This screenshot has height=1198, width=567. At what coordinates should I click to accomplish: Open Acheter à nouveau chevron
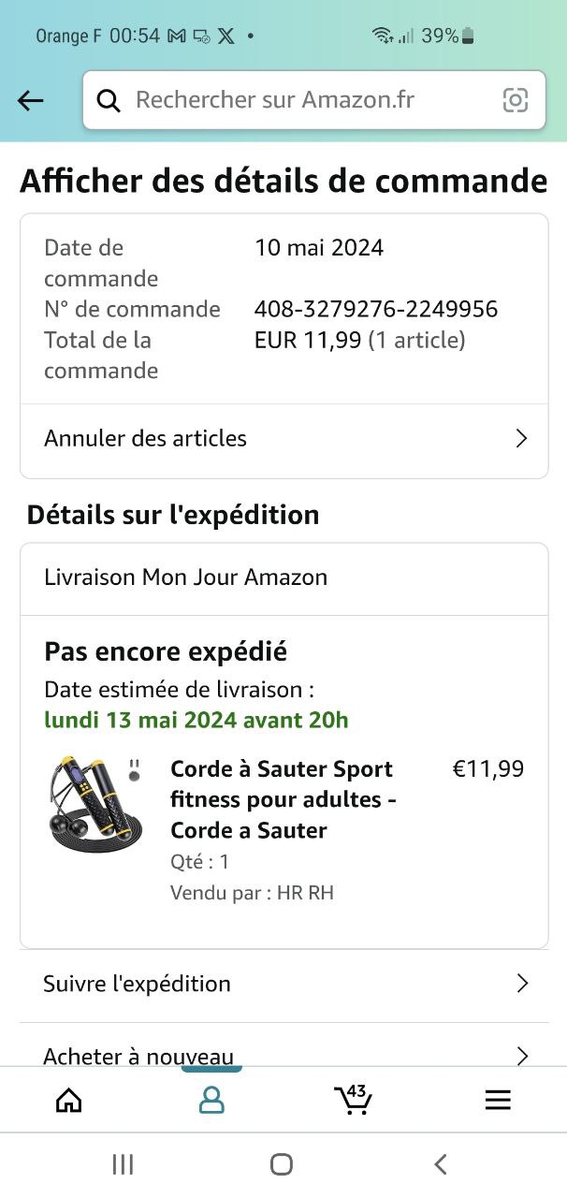tap(522, 1056)
